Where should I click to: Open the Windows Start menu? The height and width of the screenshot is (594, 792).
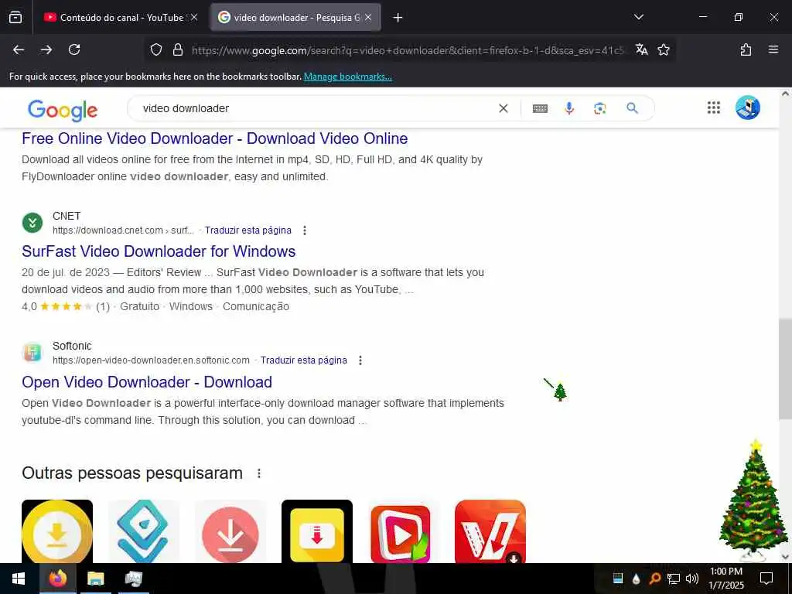19,579
